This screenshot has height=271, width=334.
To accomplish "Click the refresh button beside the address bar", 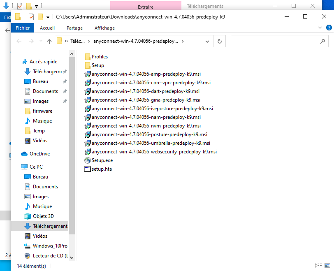I will point(220,41).
